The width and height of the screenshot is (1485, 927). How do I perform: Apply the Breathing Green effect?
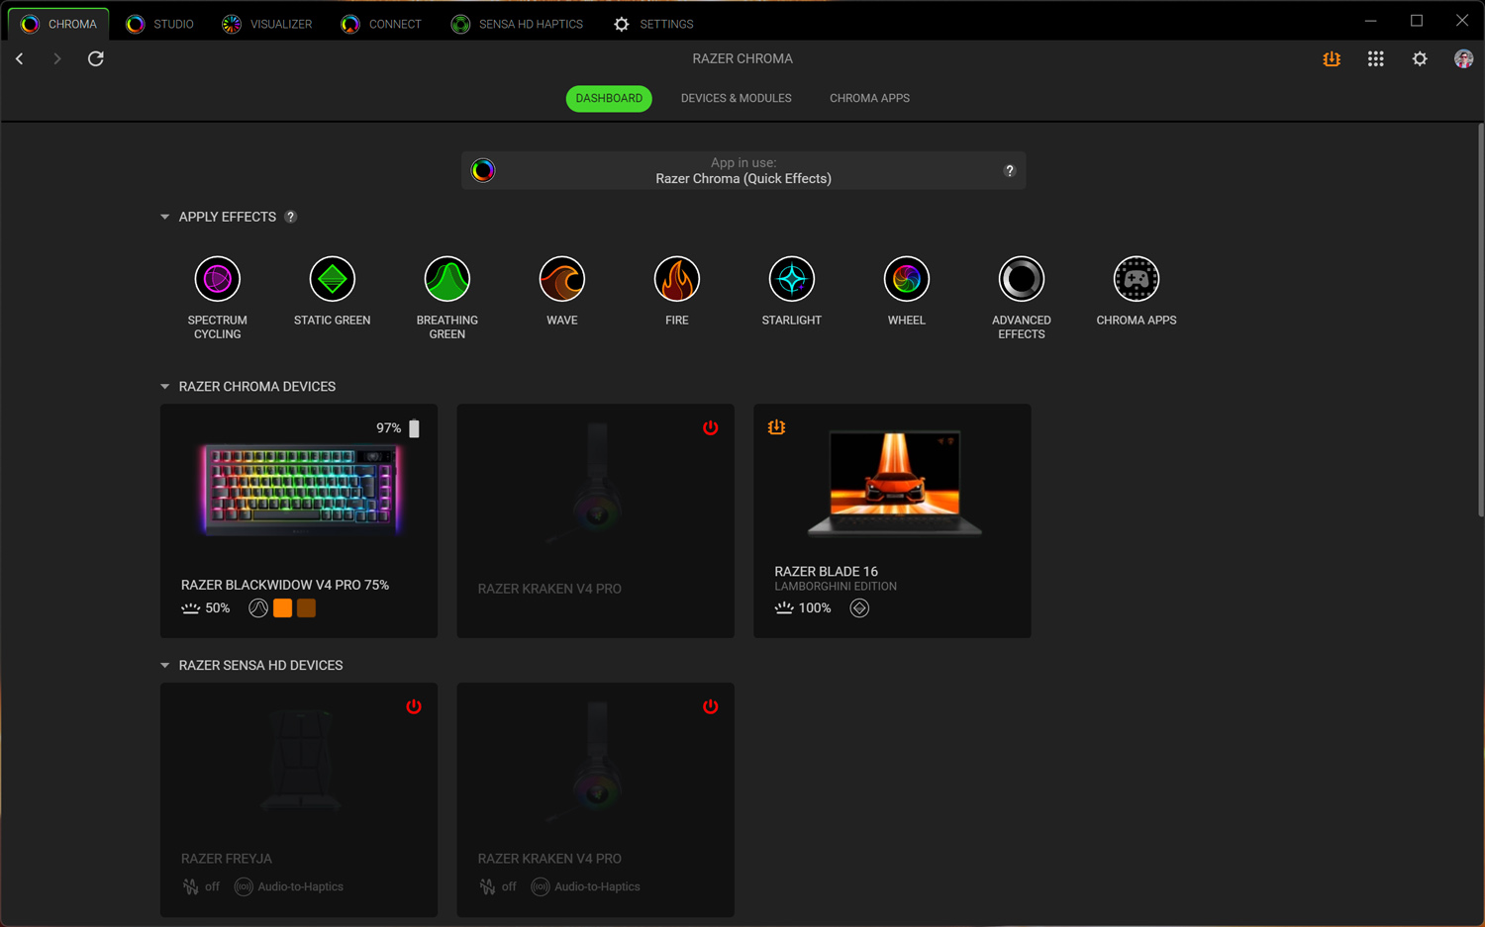(447, 279)
